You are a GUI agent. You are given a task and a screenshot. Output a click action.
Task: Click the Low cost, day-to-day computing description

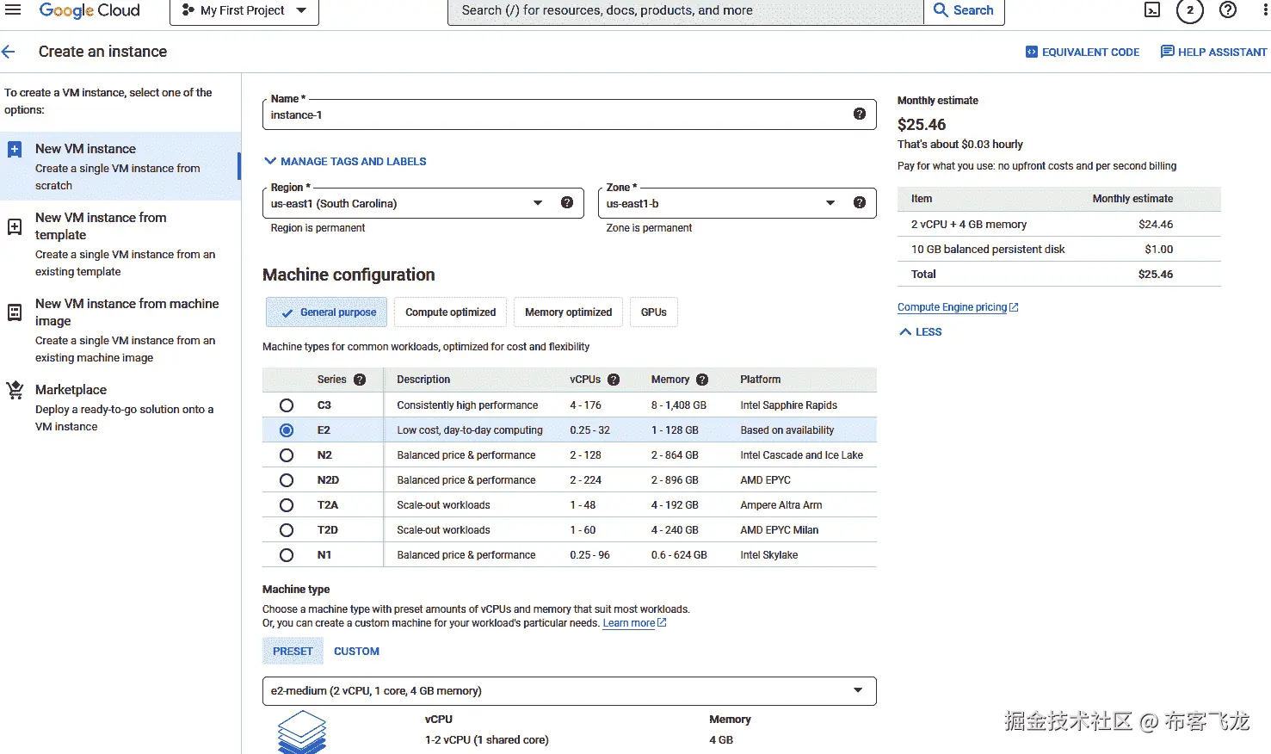click(x=469, y=430)
